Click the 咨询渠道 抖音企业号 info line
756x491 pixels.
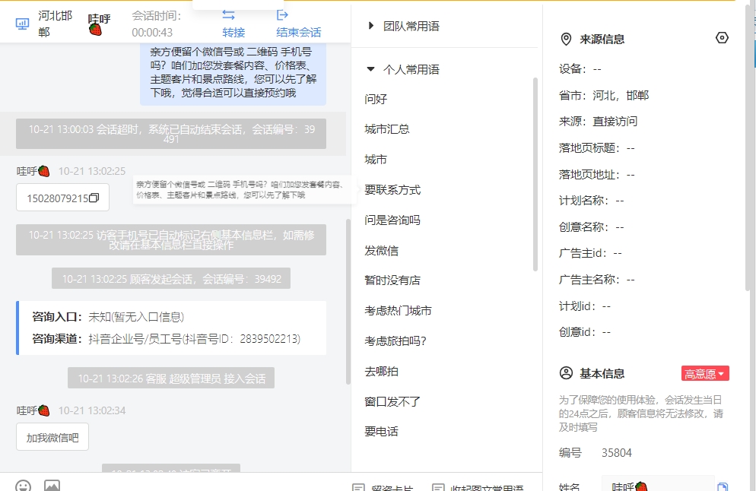coord(167,339)
